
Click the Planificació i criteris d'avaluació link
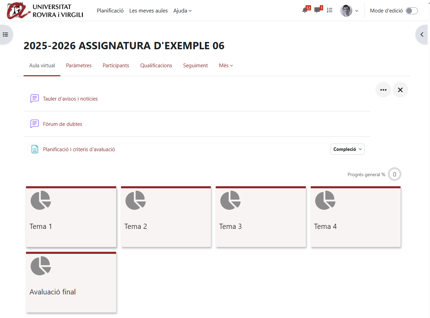coord(79,149)
